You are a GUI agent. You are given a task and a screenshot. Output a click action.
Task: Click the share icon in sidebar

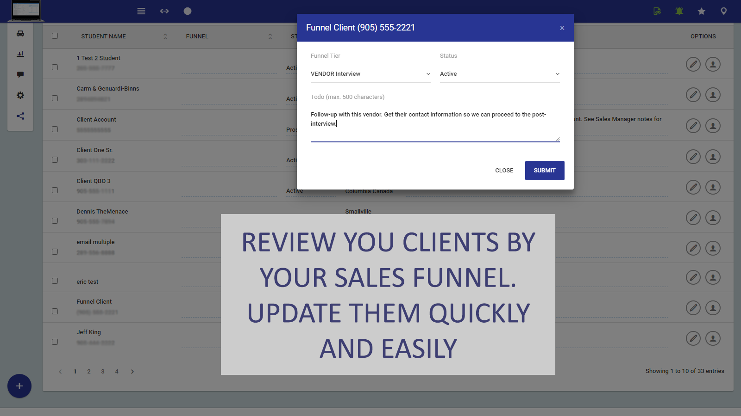pos(20,116)
